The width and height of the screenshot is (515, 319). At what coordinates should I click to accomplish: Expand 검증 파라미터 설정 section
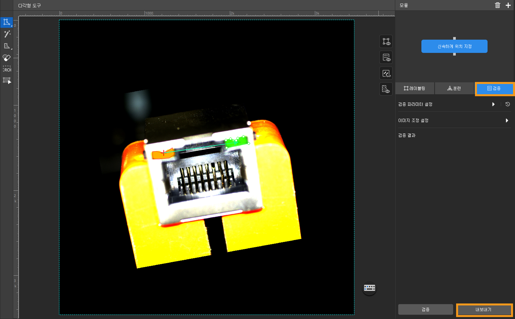click(493, 104)
